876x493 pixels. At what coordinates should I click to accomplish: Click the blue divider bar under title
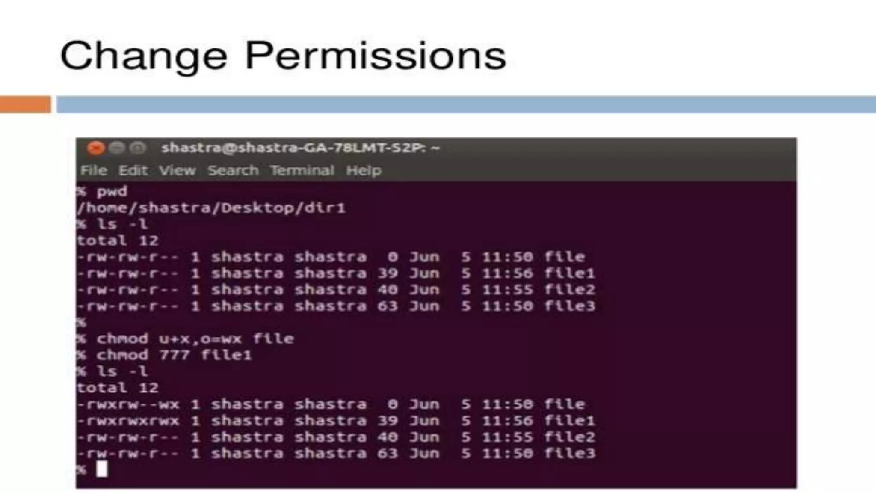[x=466, y=104]
